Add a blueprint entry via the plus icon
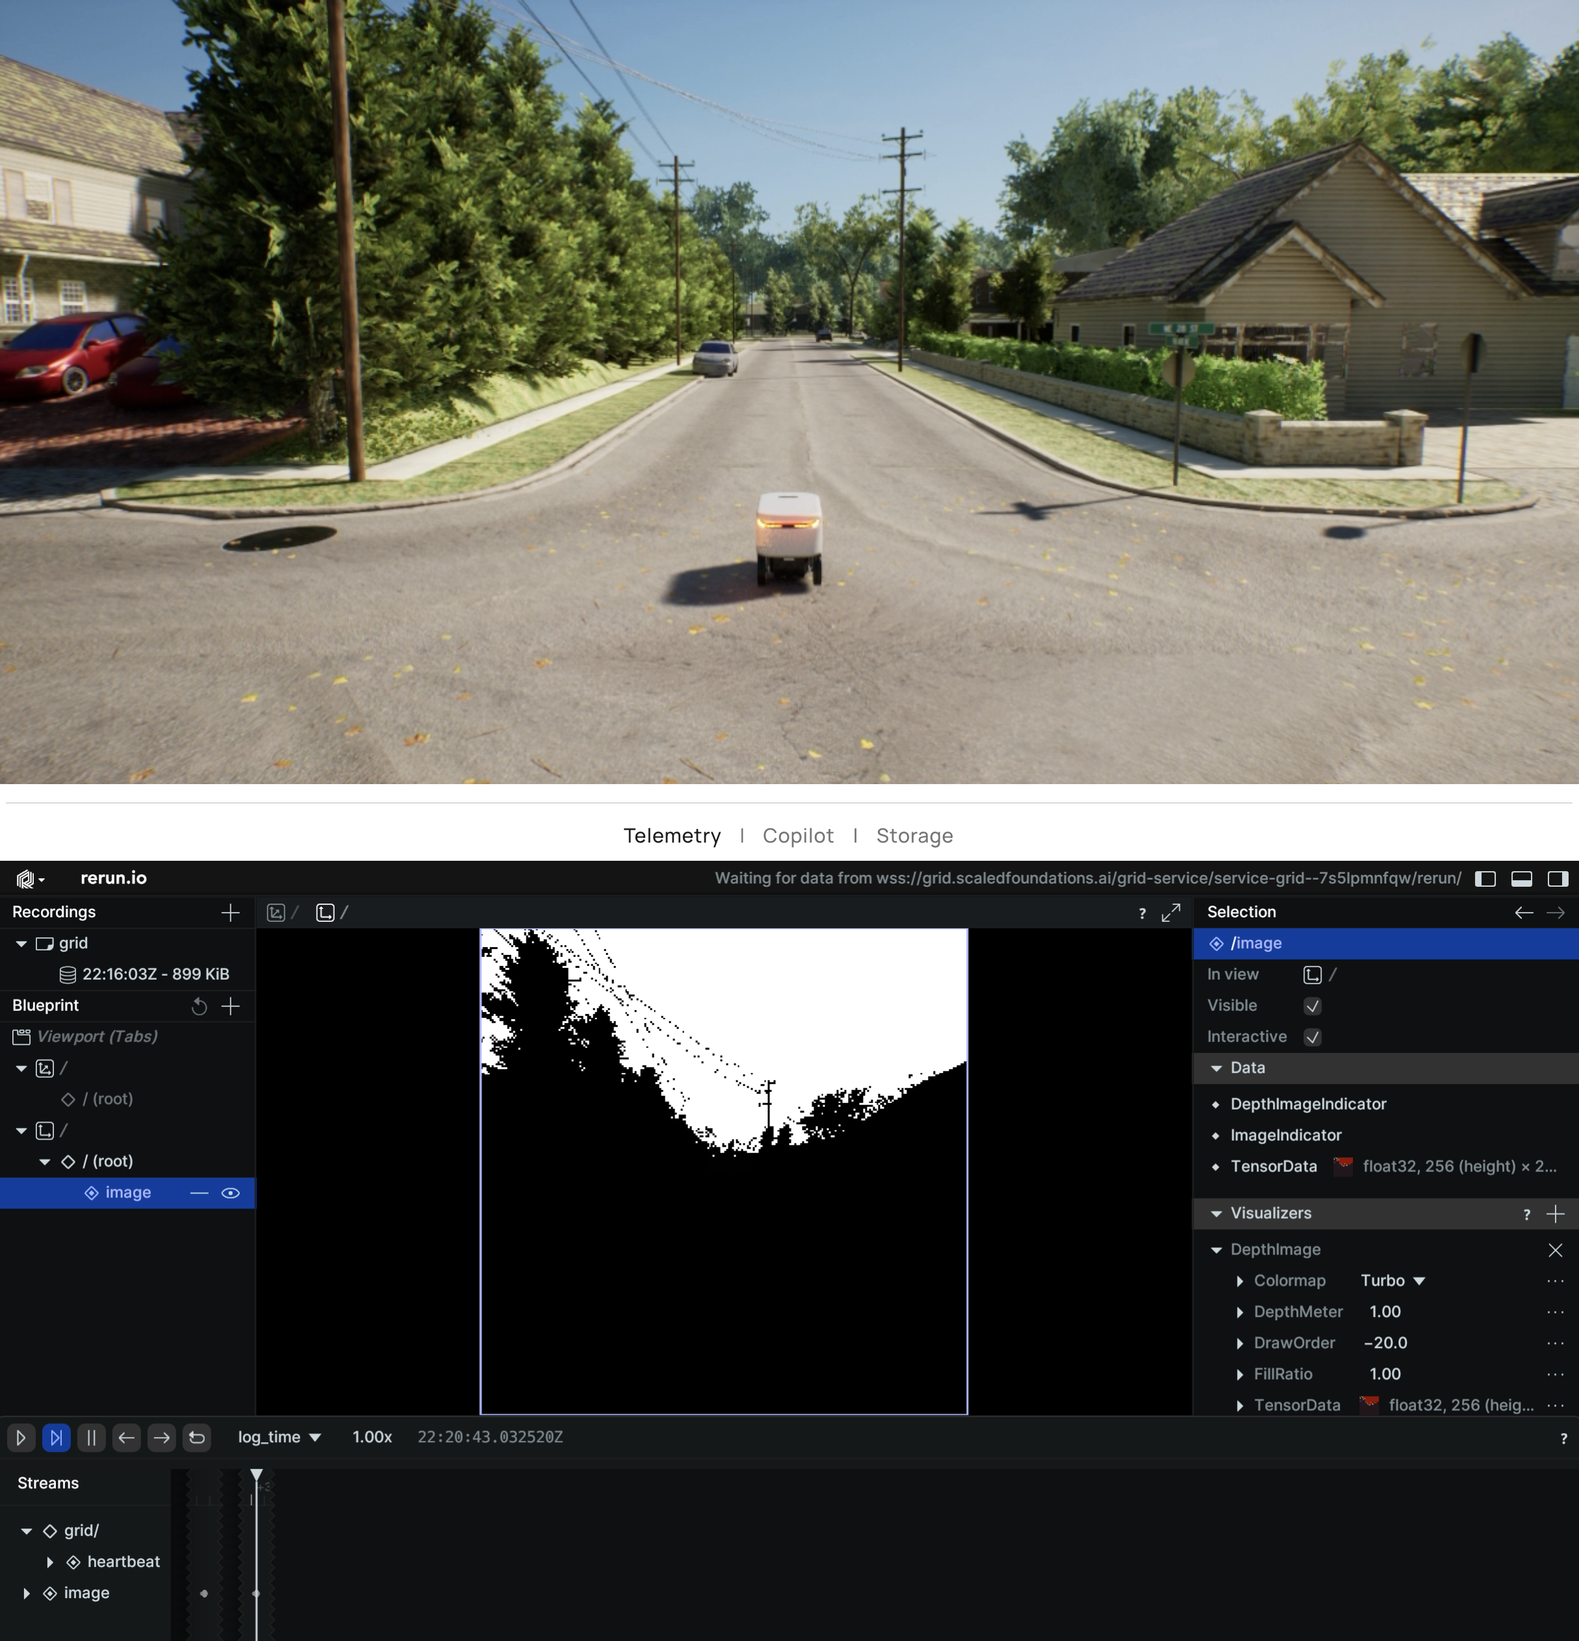Viewport: 1579px width, 1641px height. [x=231, y=1006]
